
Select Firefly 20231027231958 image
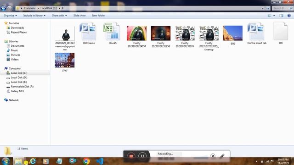(x=161, y=37)
